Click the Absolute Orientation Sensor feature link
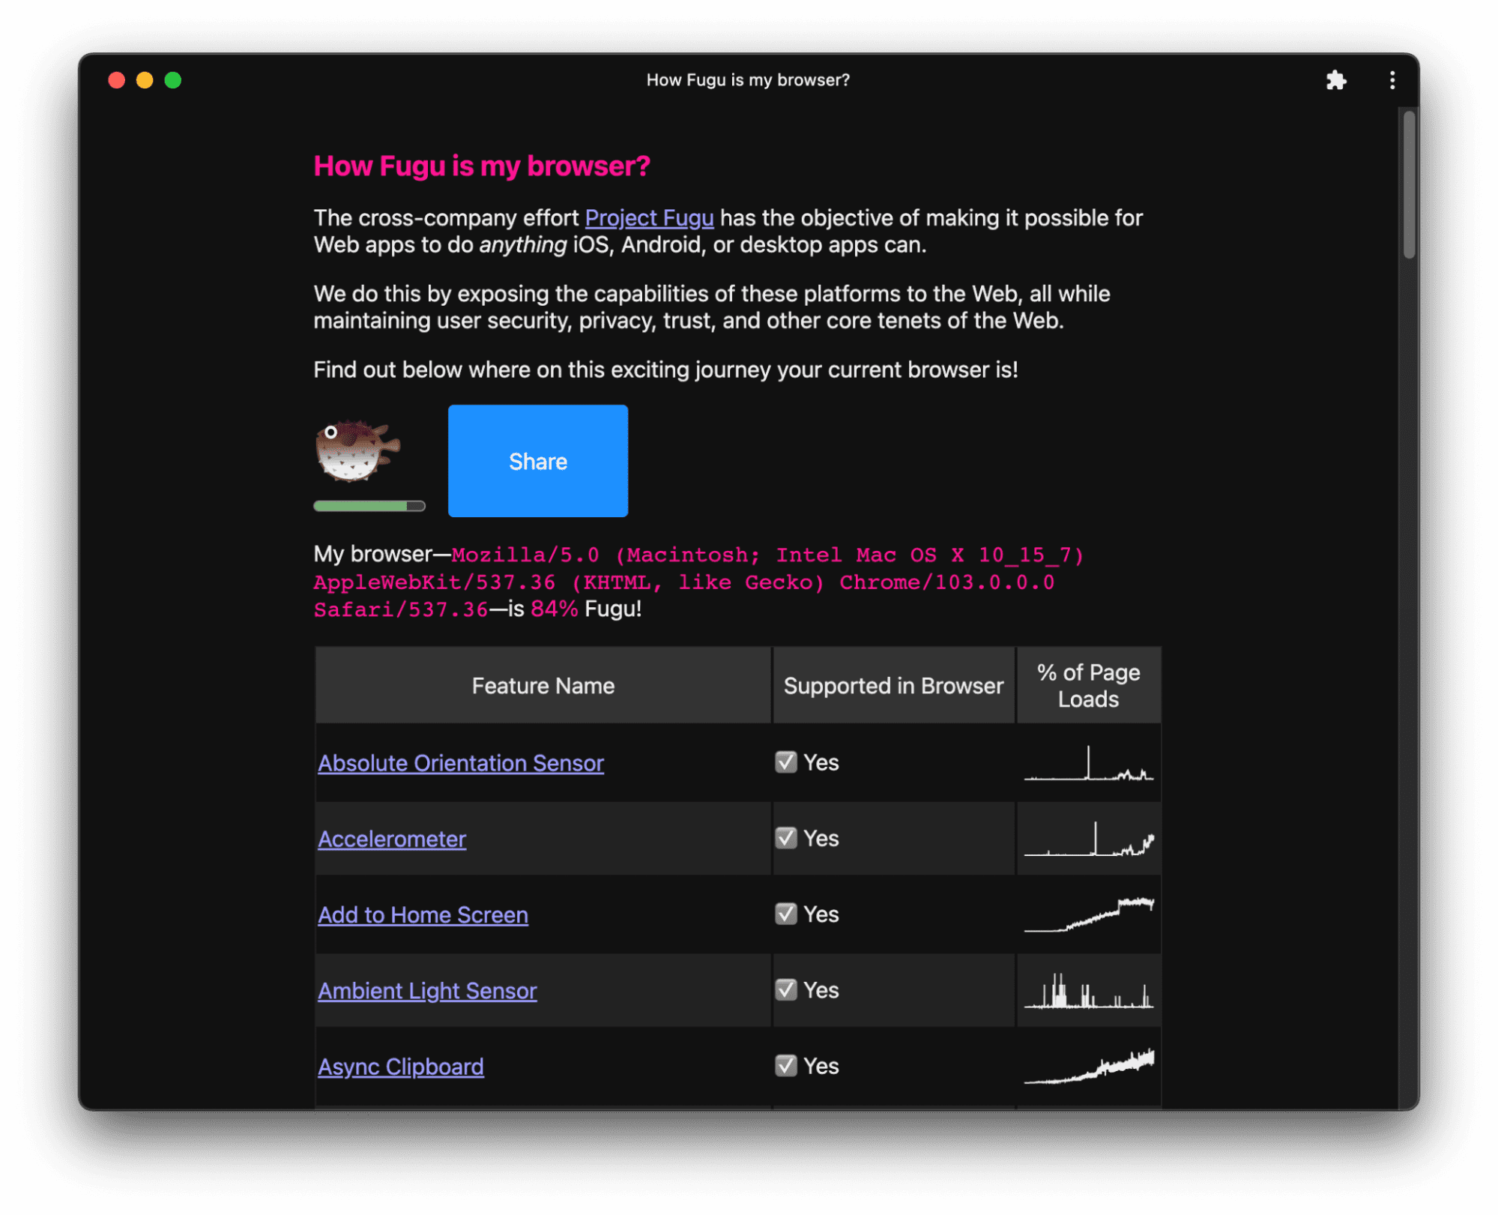The image size is (1498, 1215). [459, 762]
